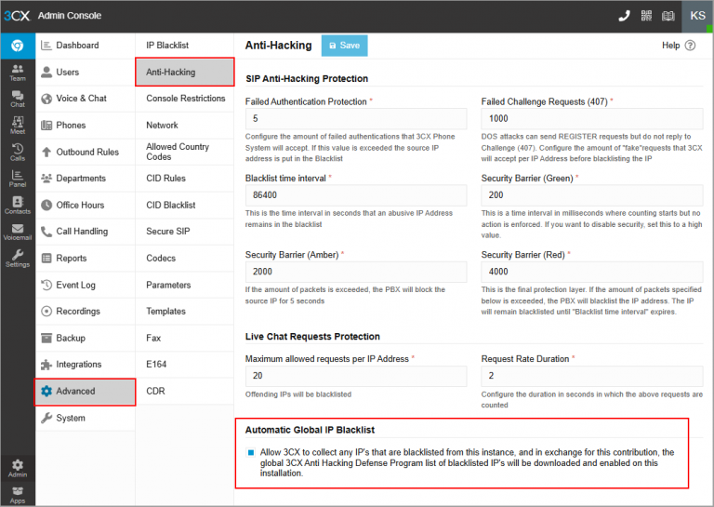
Task: Open the QR code icon
Action: [x=646, y=16]
